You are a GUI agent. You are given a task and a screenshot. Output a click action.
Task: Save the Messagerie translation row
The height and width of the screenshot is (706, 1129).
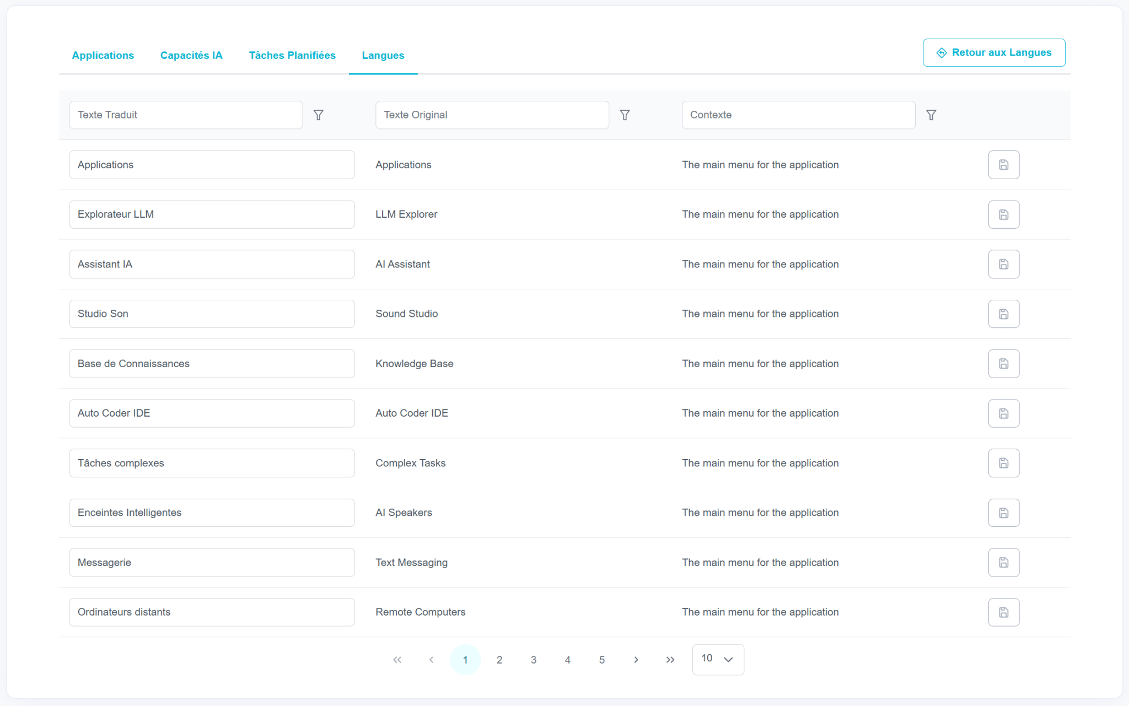tap(1003, 562)
